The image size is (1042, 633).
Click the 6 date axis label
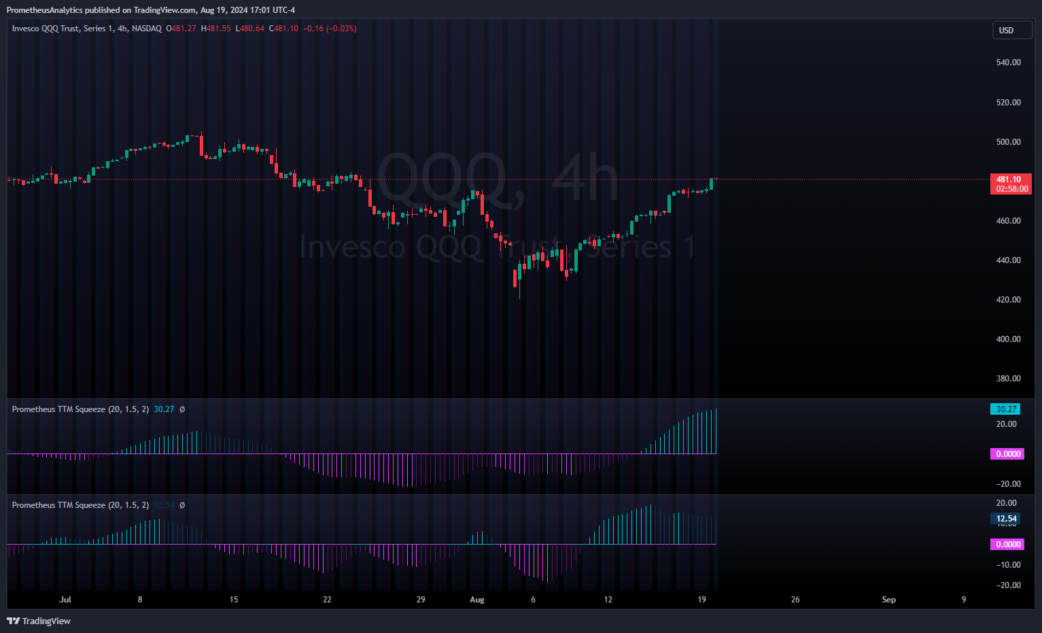(x=533, y=600)
